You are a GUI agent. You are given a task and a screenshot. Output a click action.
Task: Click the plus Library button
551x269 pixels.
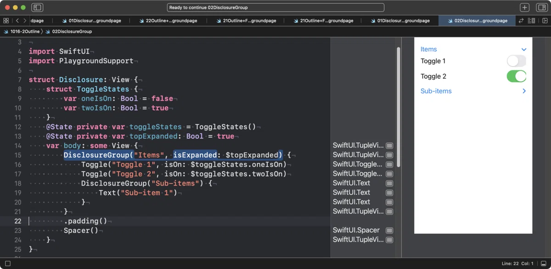pos(525,7)
